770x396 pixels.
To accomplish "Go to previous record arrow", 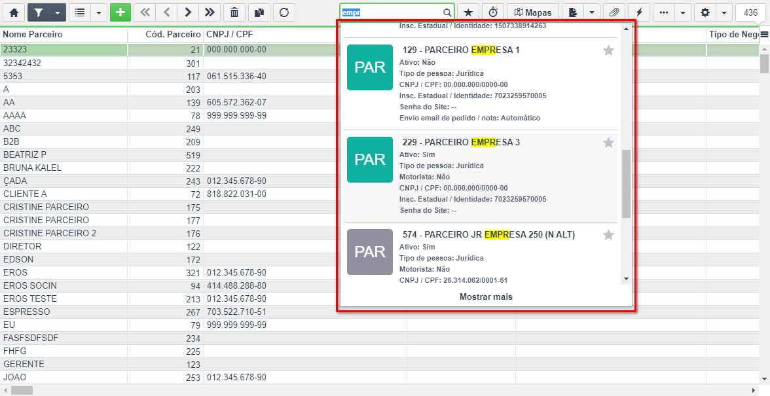I will pyautogui.click(x=166, y=12).
